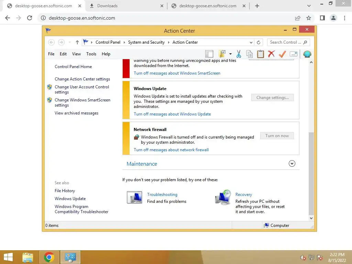Go up one level in Control Panel
This screenshot has width=352, height=264.
coord(77,42)
